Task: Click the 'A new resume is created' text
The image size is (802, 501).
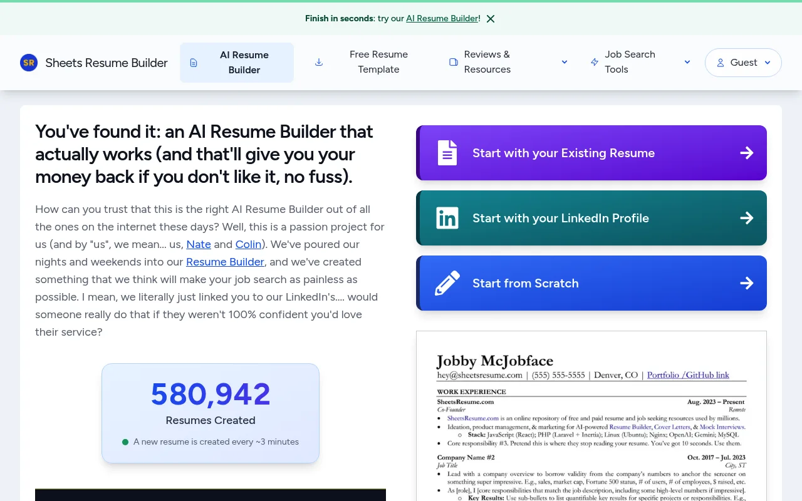Action: coord(216,442)
